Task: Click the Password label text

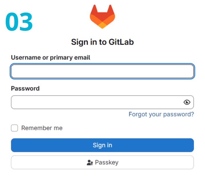Action: [x=25, y=89]
